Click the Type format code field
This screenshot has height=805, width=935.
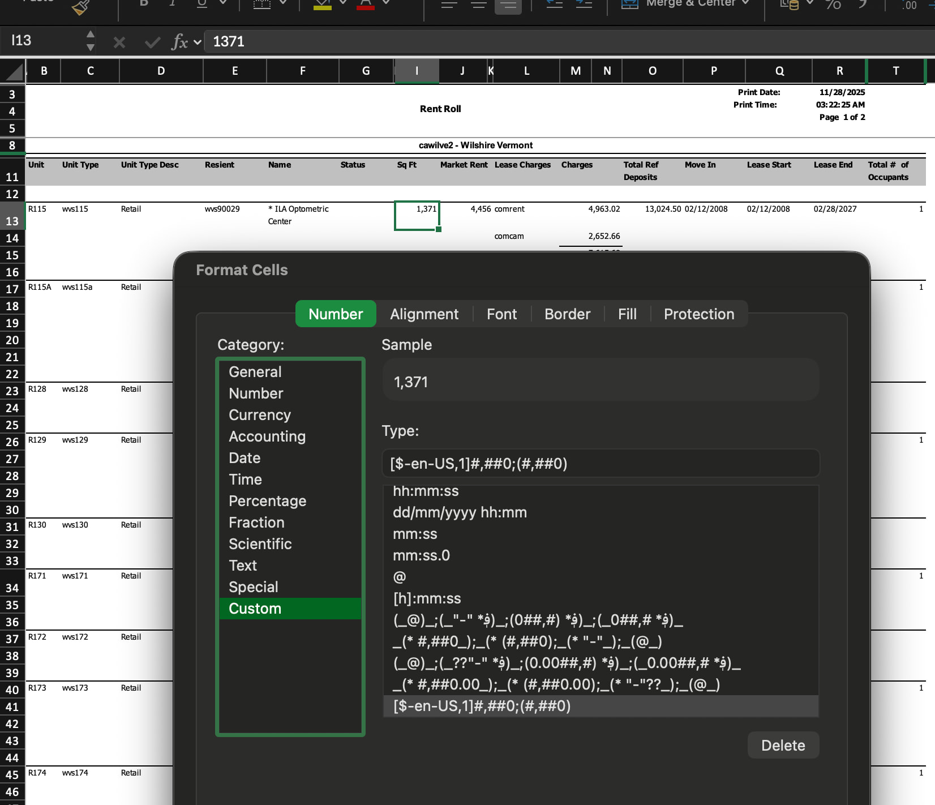pyautogui.click(x=601, y=464)
